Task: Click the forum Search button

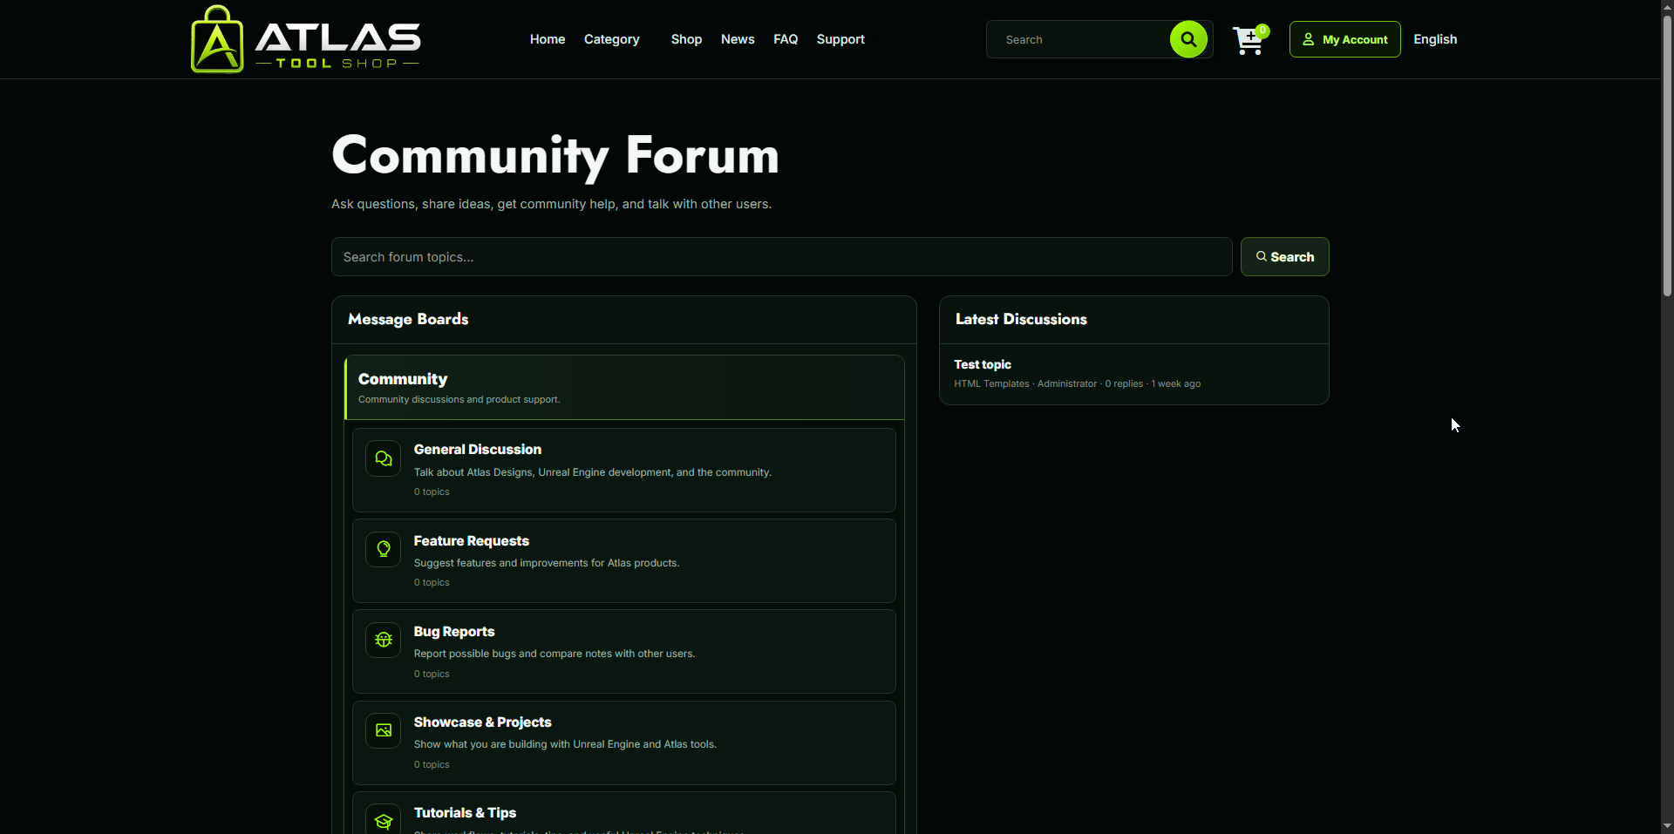Action: (x=1285, y=257)
